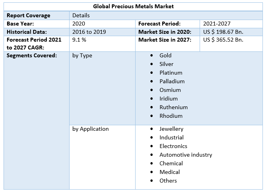Select the 2016 to 2019 value

tap(89, 32)
